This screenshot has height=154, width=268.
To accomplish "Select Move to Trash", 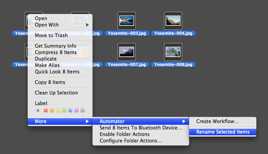I will click(60, 35).
